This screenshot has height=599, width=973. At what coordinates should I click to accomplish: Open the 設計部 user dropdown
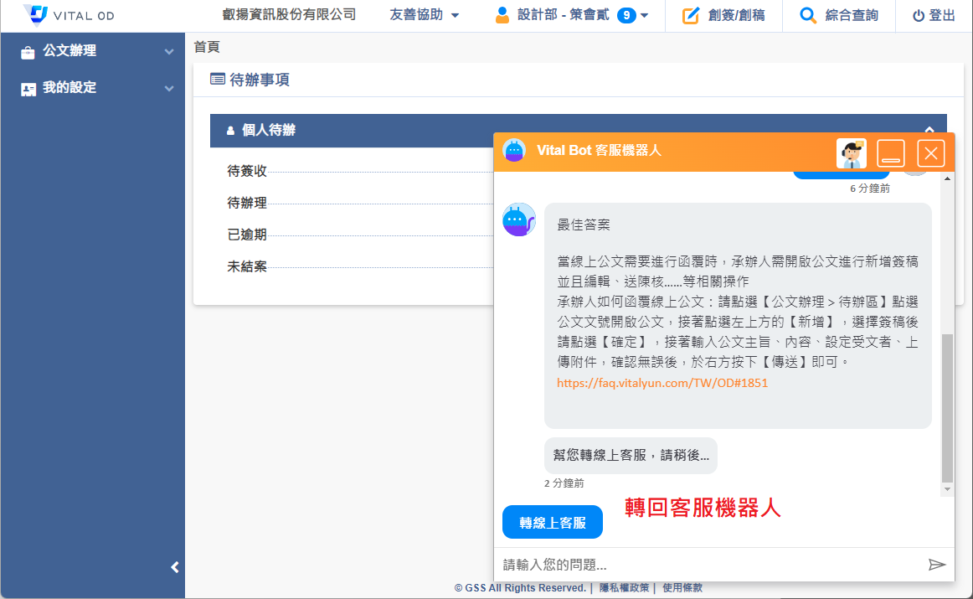click(571, 15)
